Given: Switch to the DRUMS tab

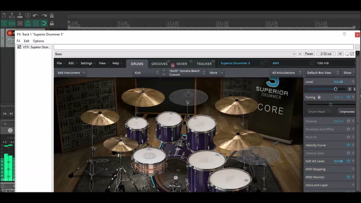Looking at the screenshot, I should coord(137,64).
